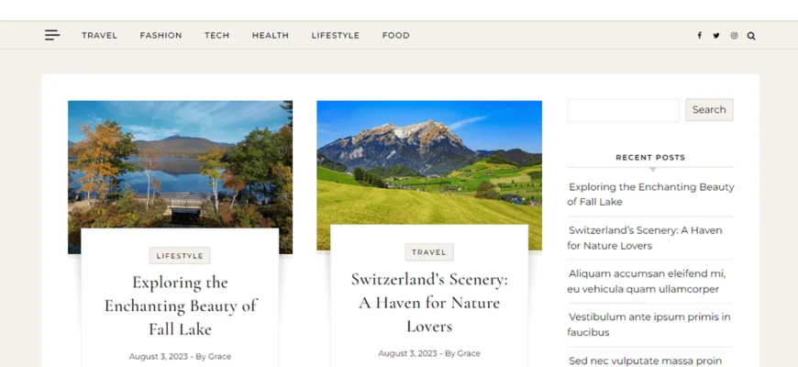Open the Twitter social icon

716,36
